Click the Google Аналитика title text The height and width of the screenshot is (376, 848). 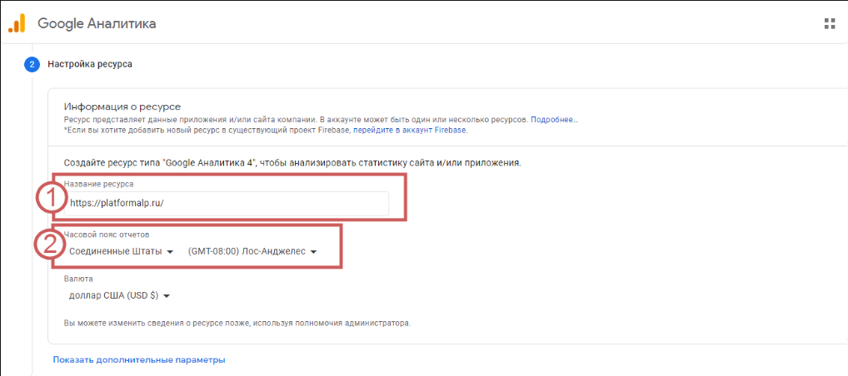tap(97, 23)
